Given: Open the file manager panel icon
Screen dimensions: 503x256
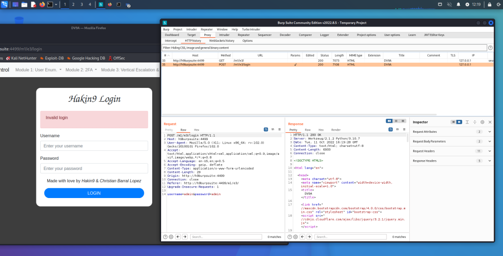Looking at the screenshot, I should click(x=25, y=4).
